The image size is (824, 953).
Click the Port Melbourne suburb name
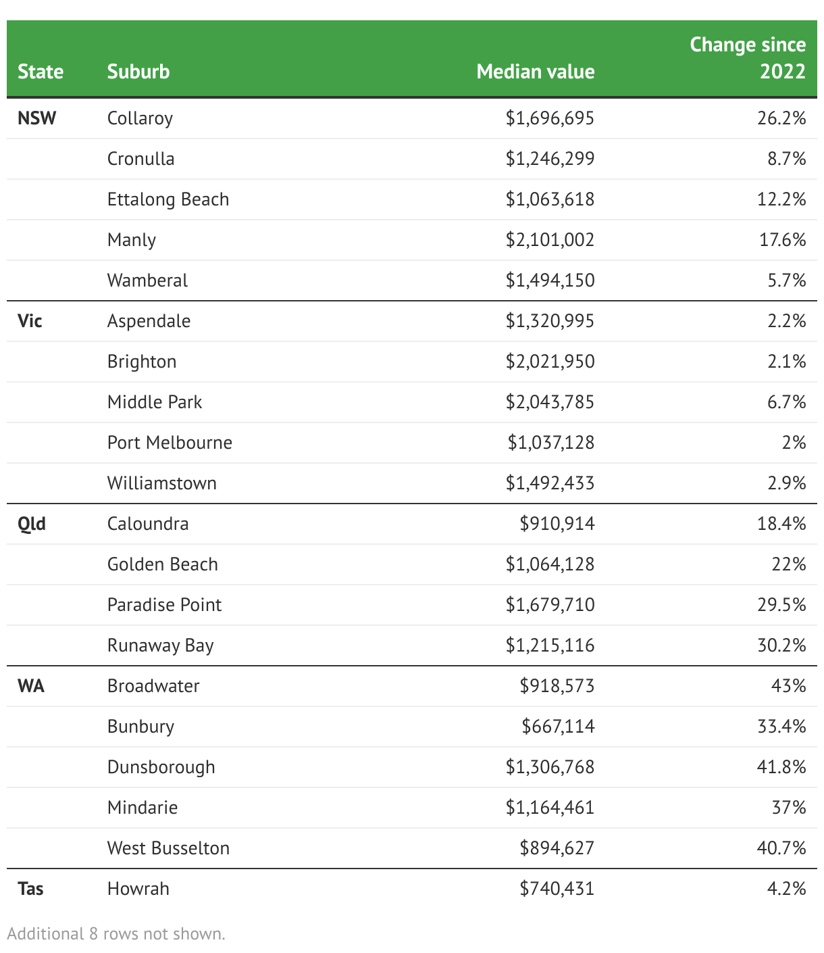[x=170, y=443]
